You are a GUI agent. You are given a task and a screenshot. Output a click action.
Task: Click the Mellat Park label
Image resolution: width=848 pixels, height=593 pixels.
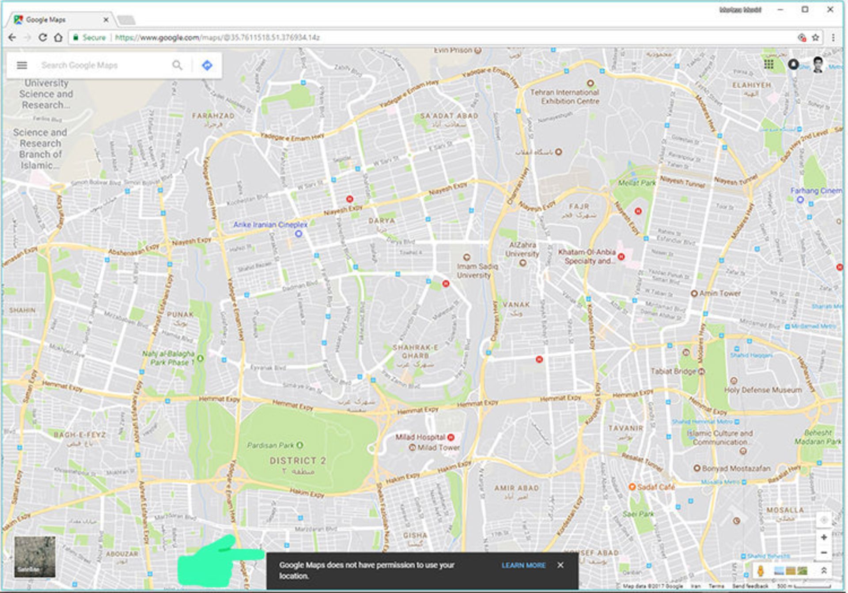(x=636, y=183)
